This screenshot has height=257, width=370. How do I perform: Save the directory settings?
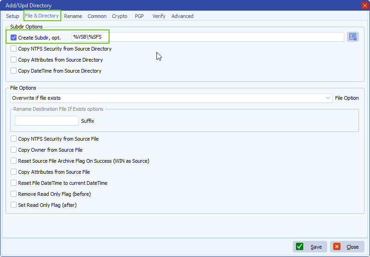[310, 246]
